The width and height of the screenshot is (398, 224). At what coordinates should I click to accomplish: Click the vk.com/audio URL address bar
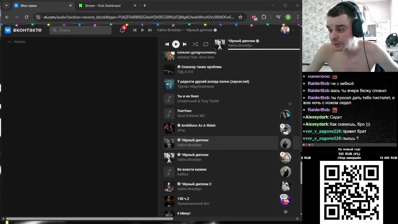coord(139,17)
